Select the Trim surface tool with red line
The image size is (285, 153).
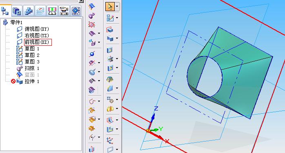point(92,63)
